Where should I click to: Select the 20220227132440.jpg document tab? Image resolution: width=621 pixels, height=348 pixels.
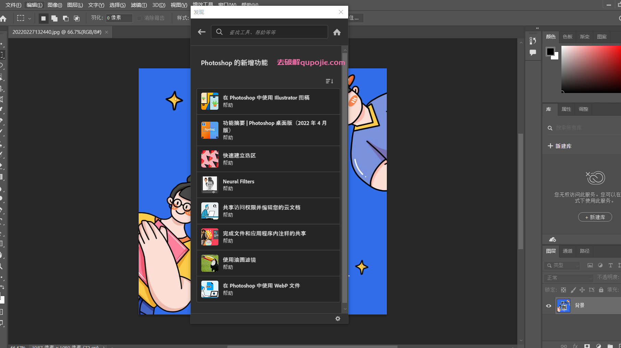(x=57, y=32)
